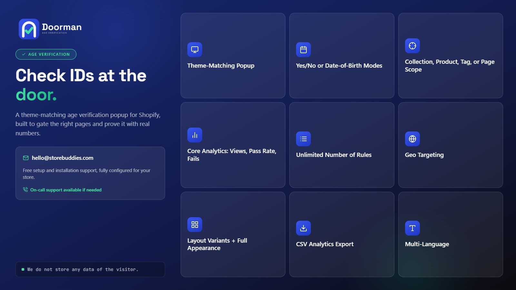
Task: Click the Unlimited Number of Rules label
Action: [334, 155]
